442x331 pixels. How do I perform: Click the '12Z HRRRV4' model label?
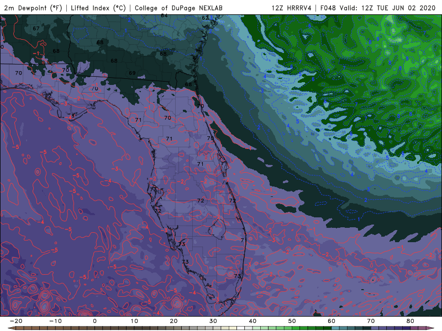point(291,8)
